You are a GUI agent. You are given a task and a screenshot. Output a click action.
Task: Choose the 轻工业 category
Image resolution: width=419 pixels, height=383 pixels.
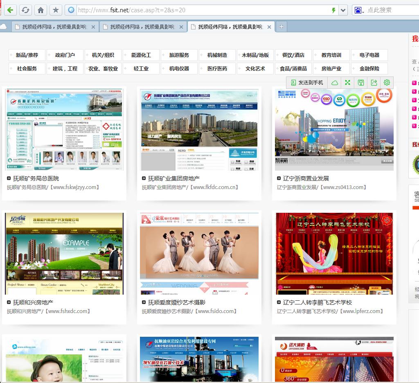[x=141, y=68]
